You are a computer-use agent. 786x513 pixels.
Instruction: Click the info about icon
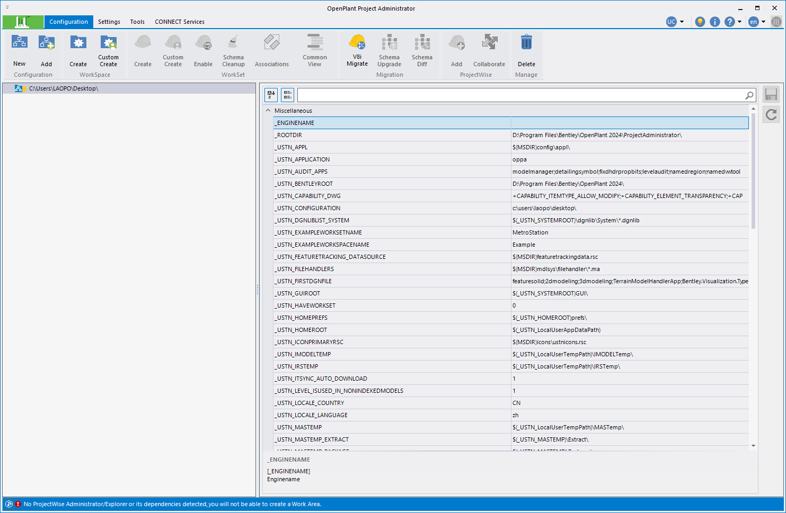(x=715, y=22)
